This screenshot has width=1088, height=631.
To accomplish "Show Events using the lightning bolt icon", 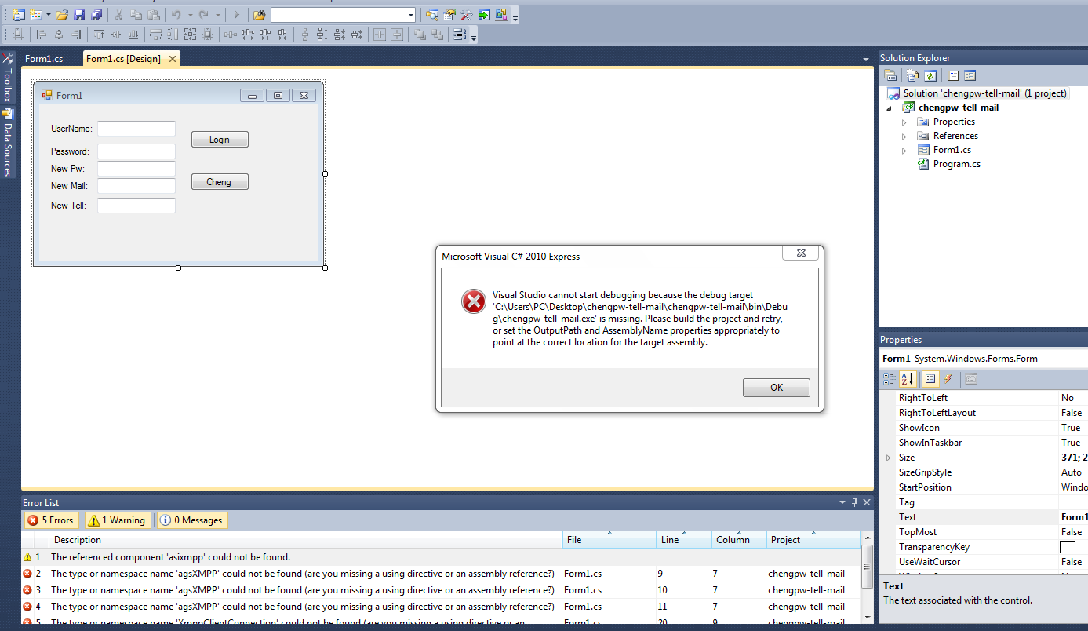I will [948, 379].
